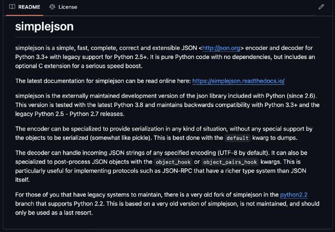Image resolution: width=335 pixels, height=232 pixels.
Task: Open the python2.2 branch link
Action: 294,195
